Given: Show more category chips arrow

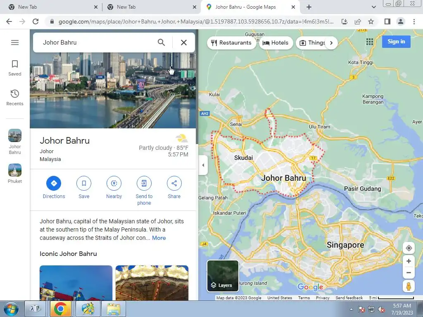Looking at the screenshot, I should [331, 43].
